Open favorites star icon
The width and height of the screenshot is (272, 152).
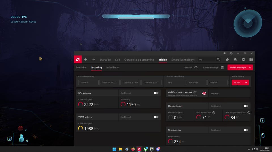[227, 60]
